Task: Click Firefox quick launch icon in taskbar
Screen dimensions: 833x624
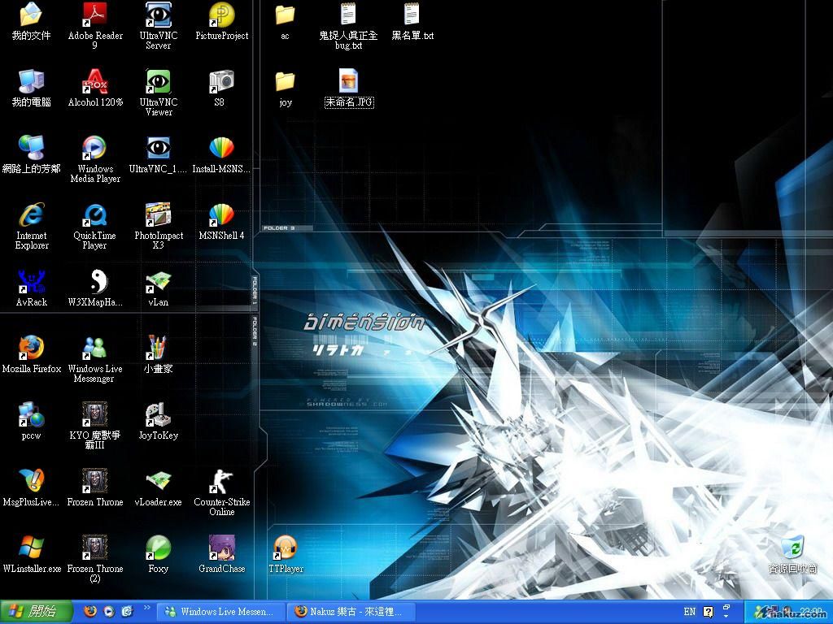Action: tap(90, 612)
